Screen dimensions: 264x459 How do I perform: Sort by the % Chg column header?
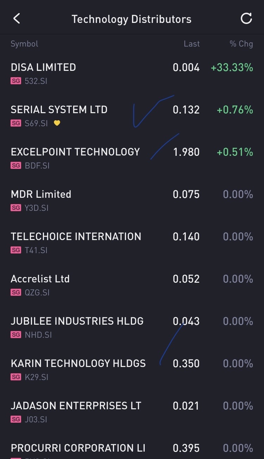point(241,44)
